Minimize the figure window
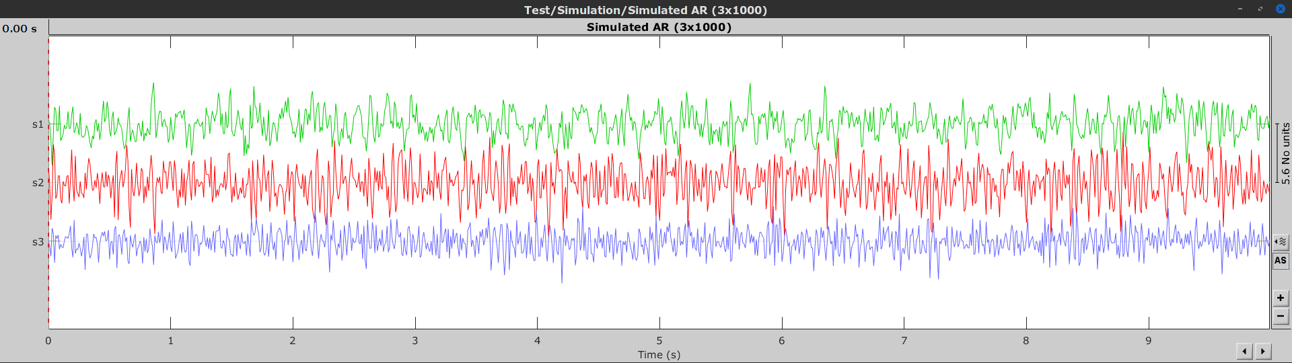Screen dimensions: 1292x363 coord(1240,9)
